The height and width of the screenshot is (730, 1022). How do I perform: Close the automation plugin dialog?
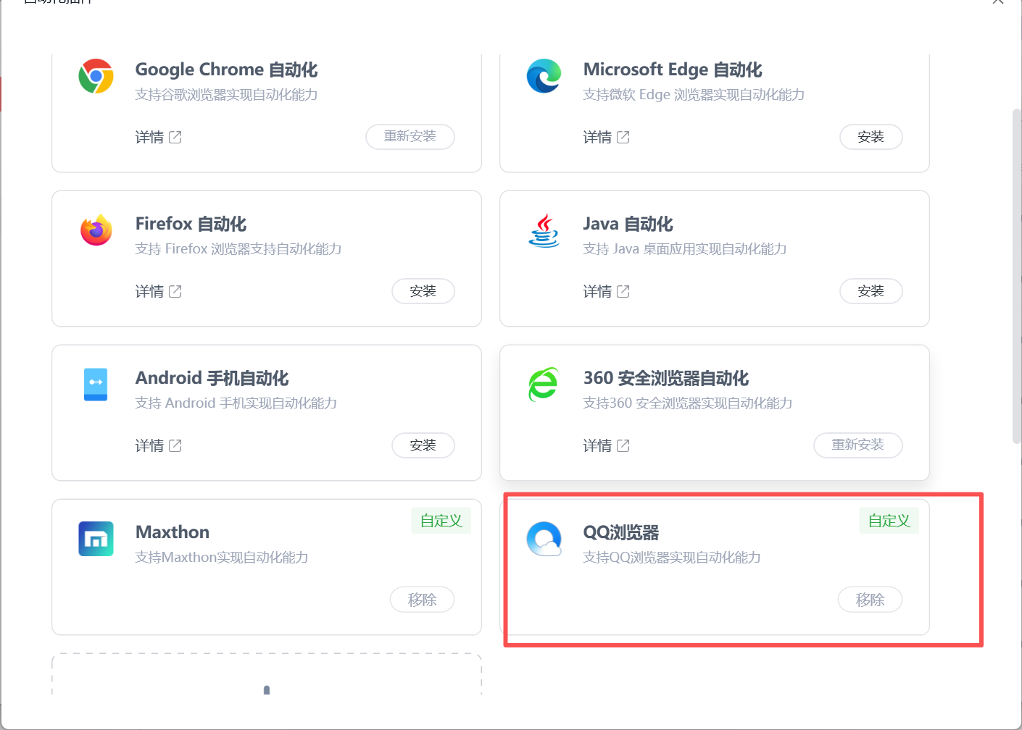[x=998, y=2]
